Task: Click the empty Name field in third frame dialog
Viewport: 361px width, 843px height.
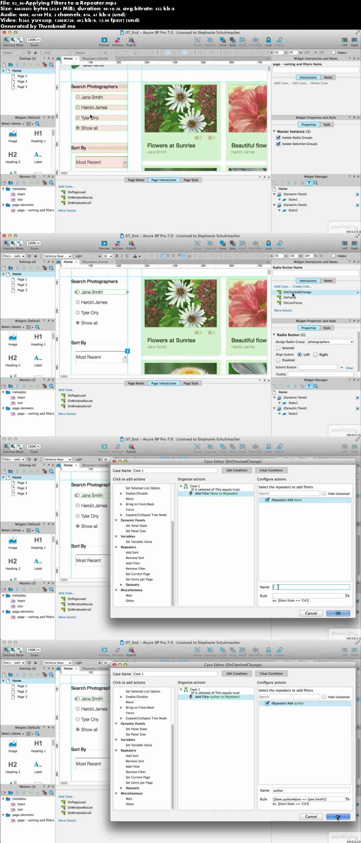Action: pos(311,587)
